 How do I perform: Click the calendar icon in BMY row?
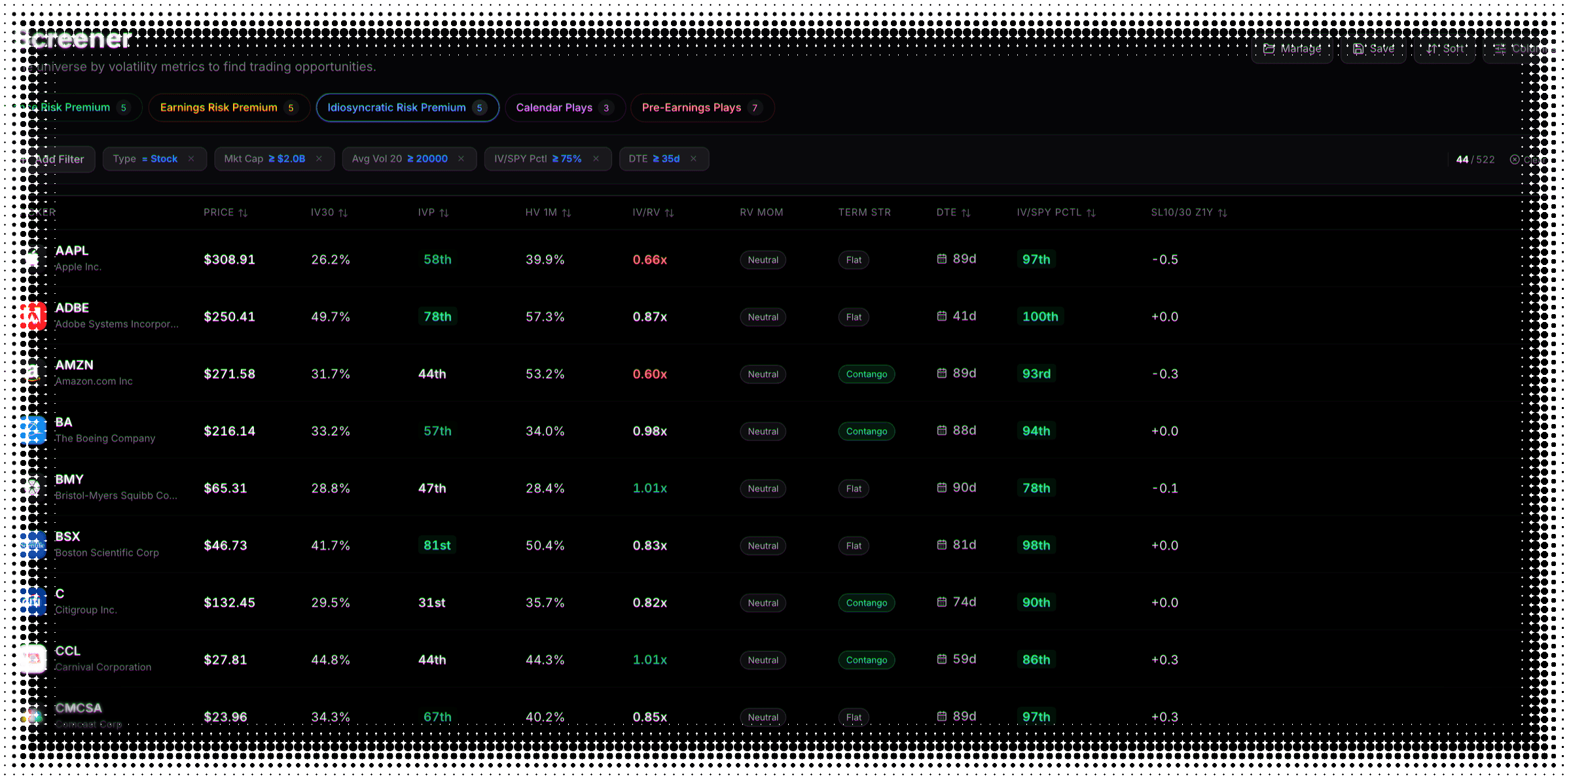click(x=942, y=487)
